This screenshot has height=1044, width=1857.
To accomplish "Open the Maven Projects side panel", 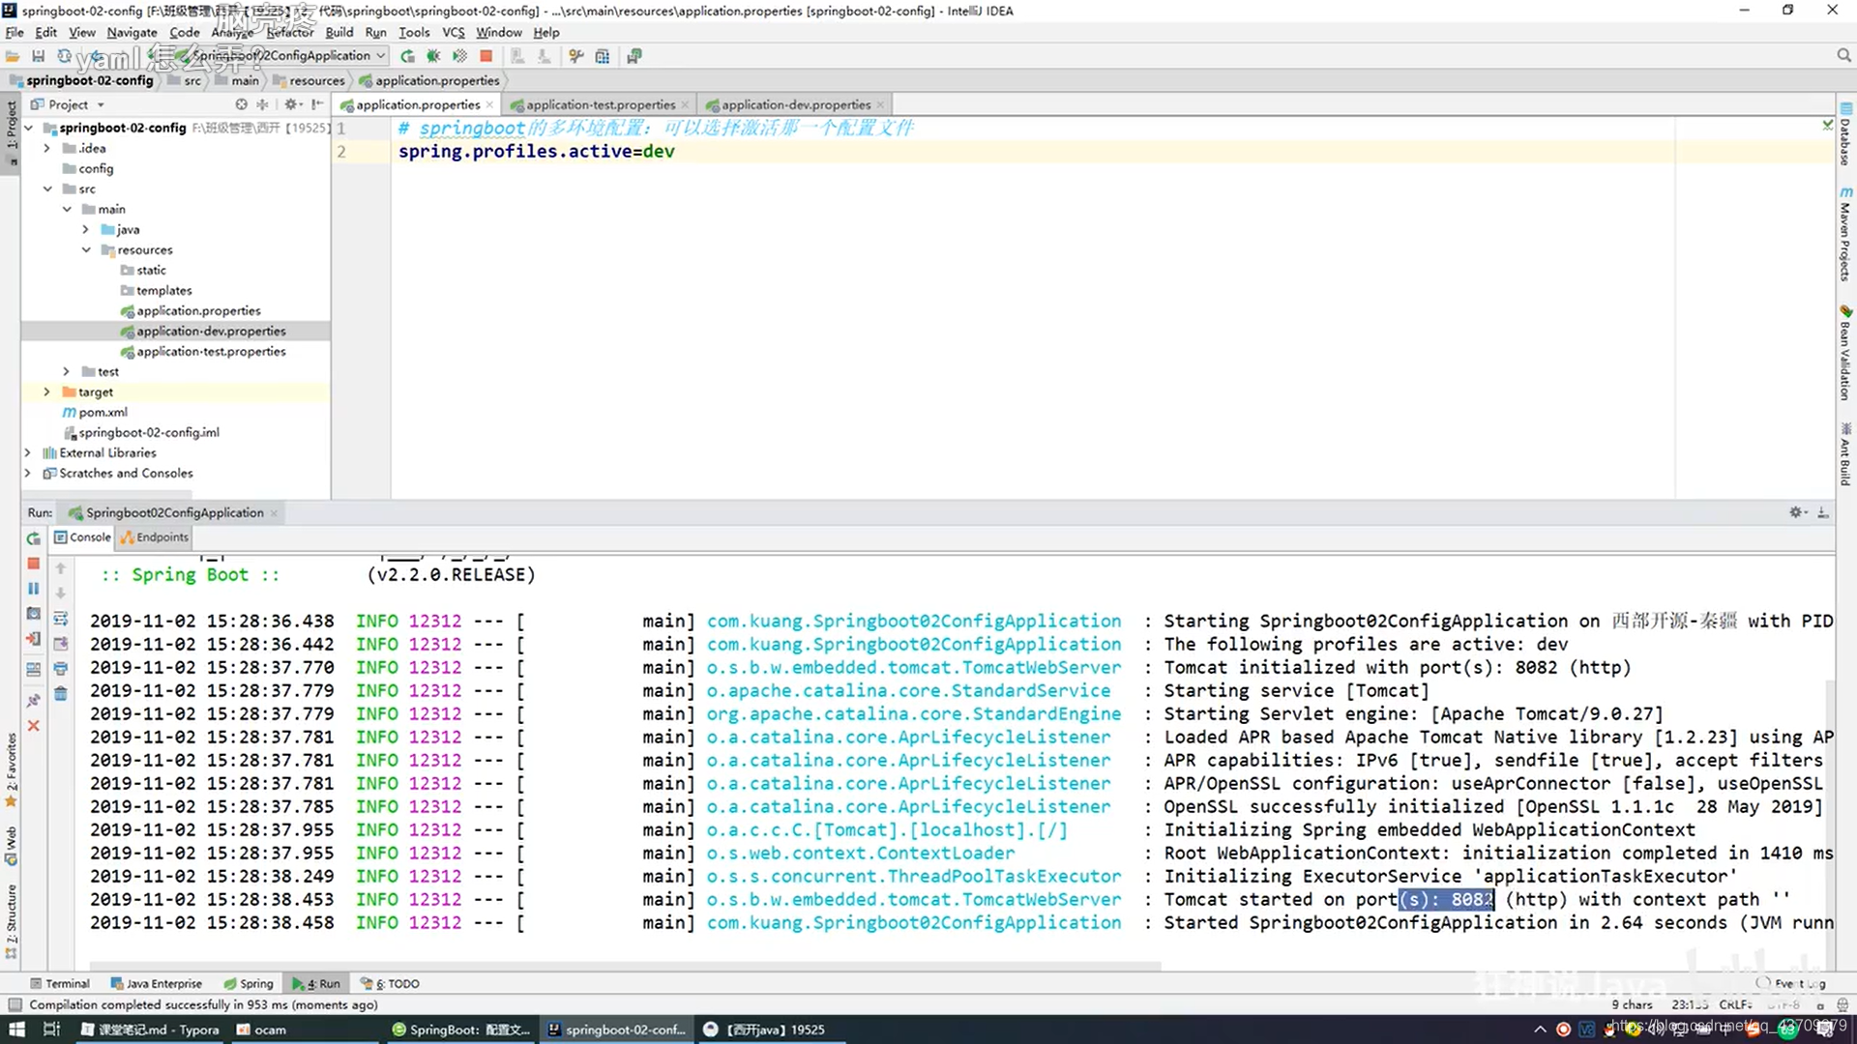I will (x=1845, y=235).
